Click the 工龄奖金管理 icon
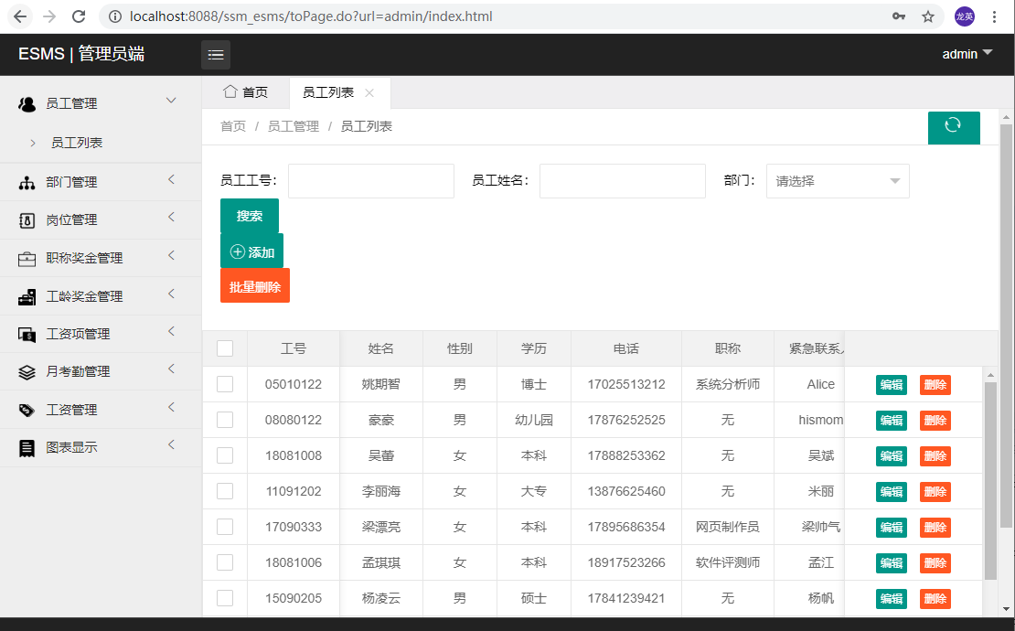The image size is (1015, 631). pos(27,297)
